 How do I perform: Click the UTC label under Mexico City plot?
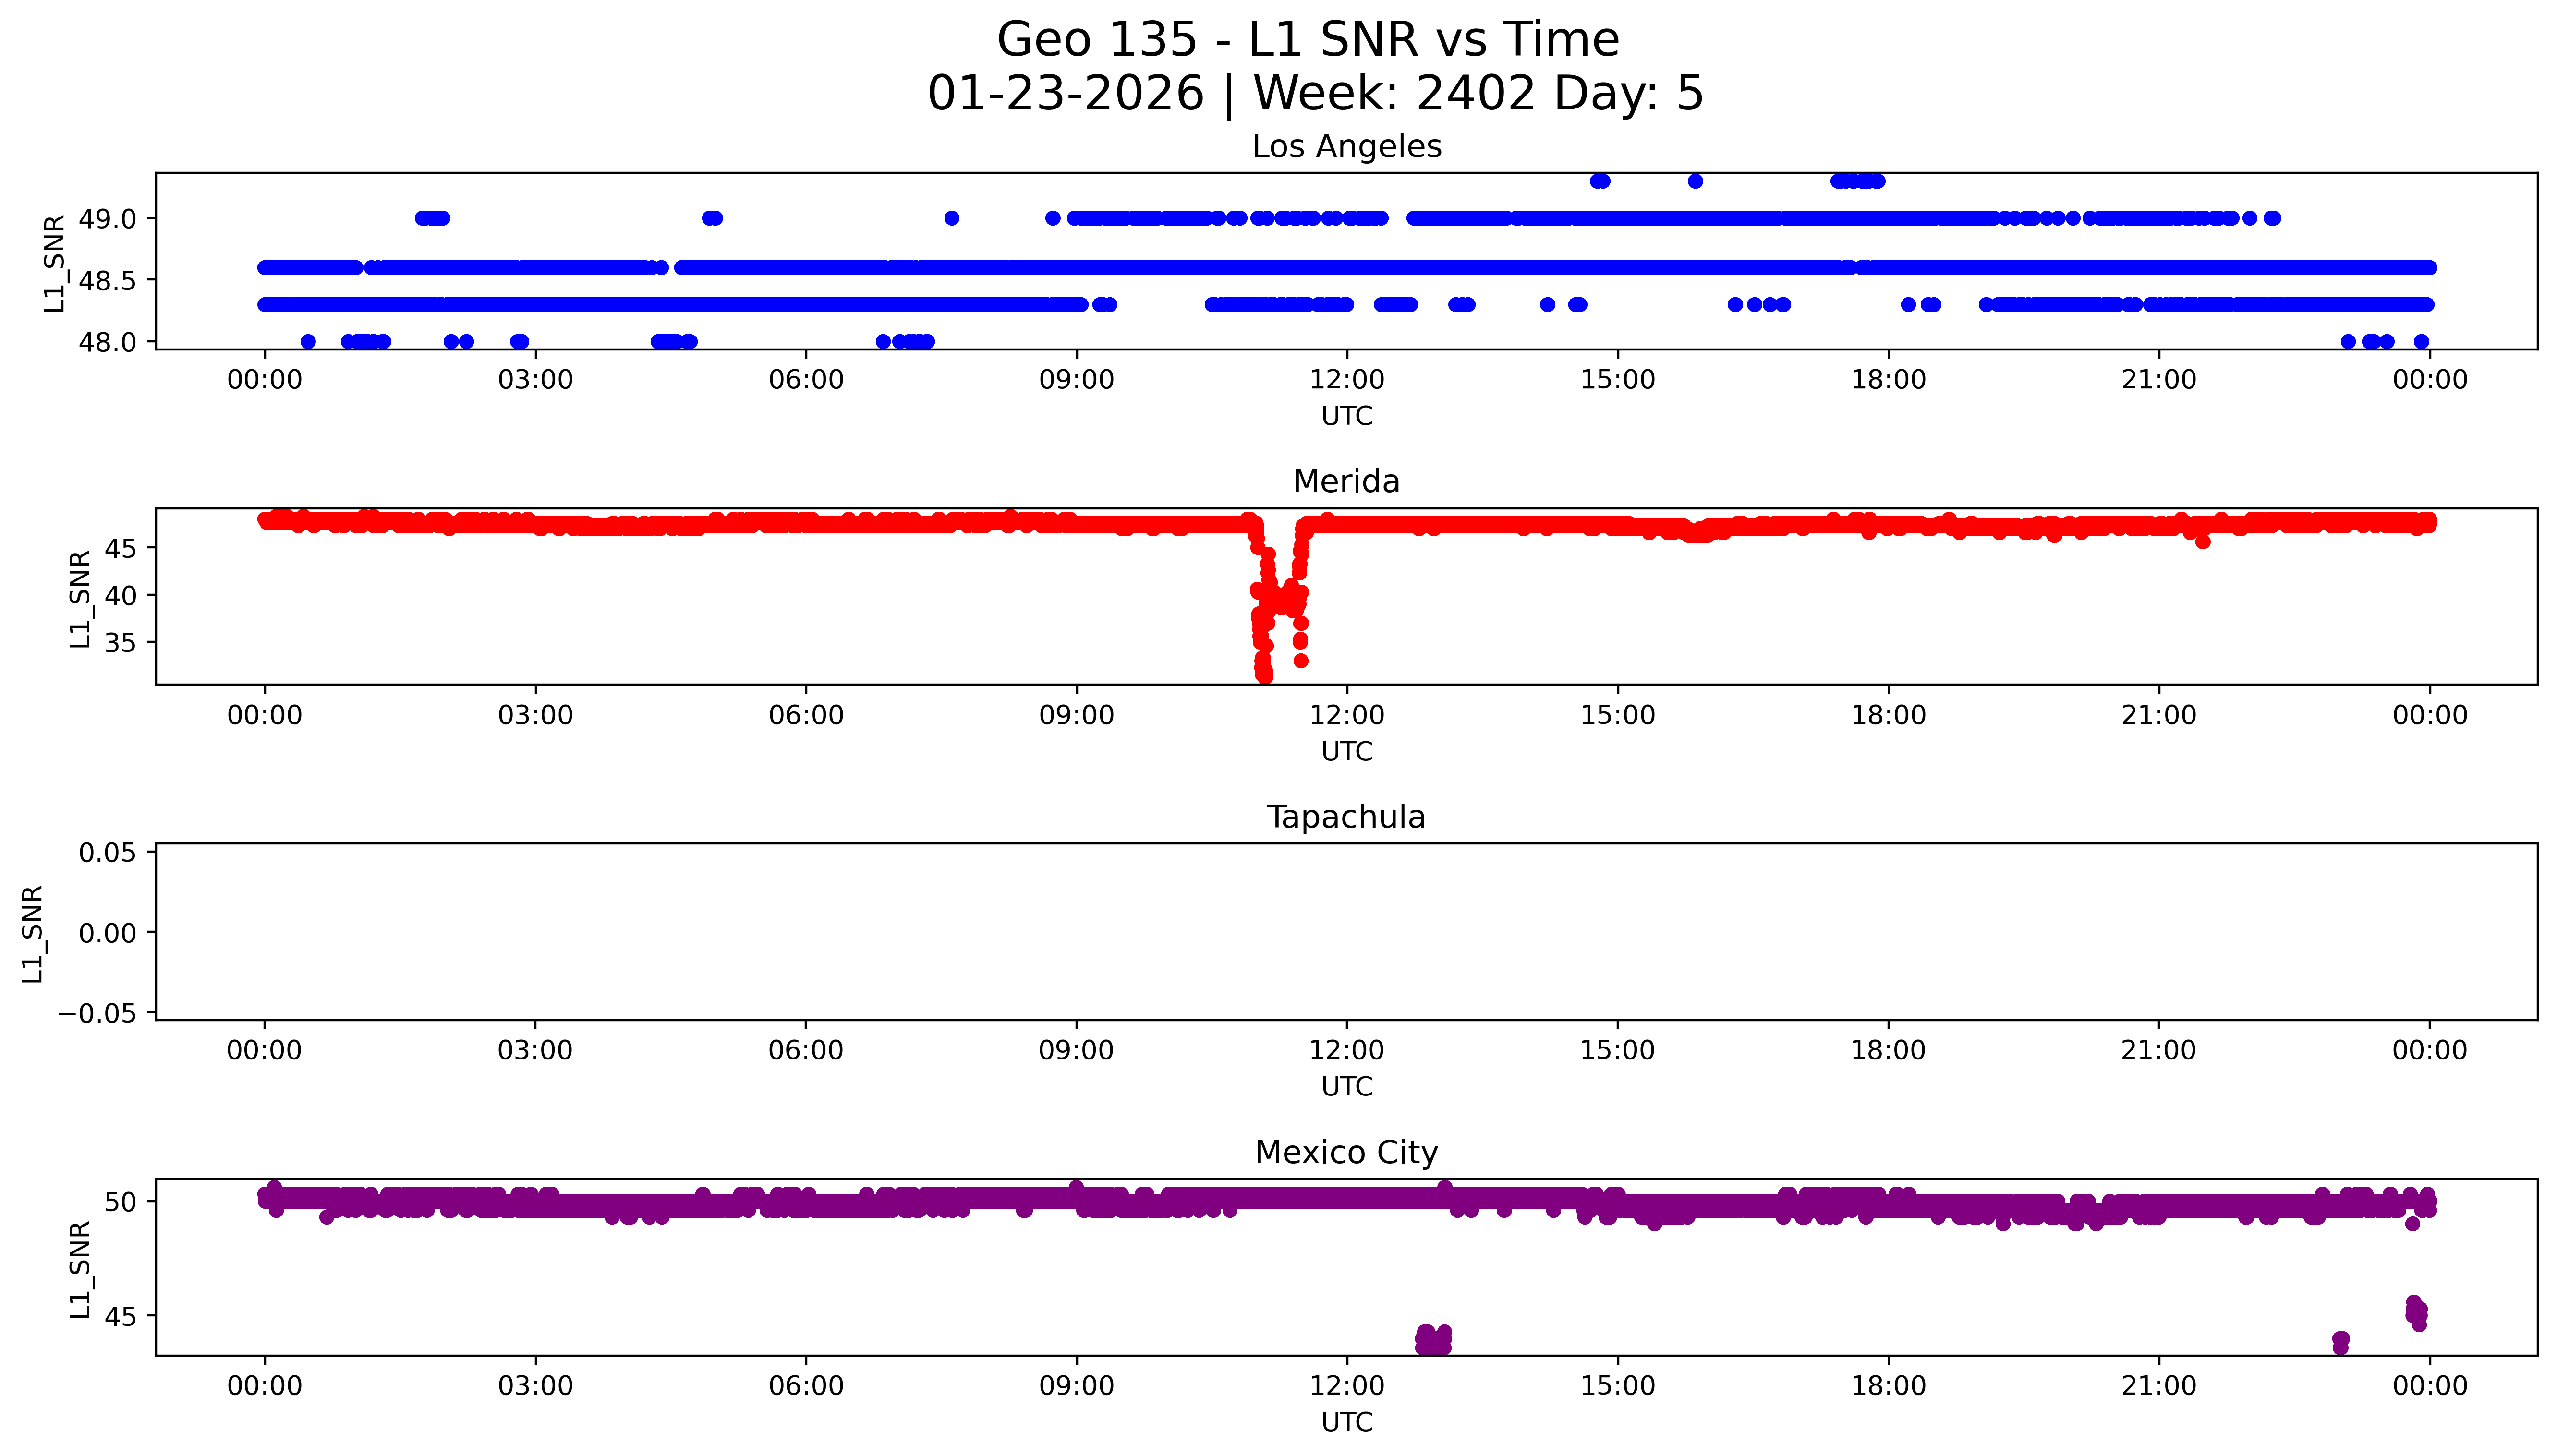click(1346, 1422)
